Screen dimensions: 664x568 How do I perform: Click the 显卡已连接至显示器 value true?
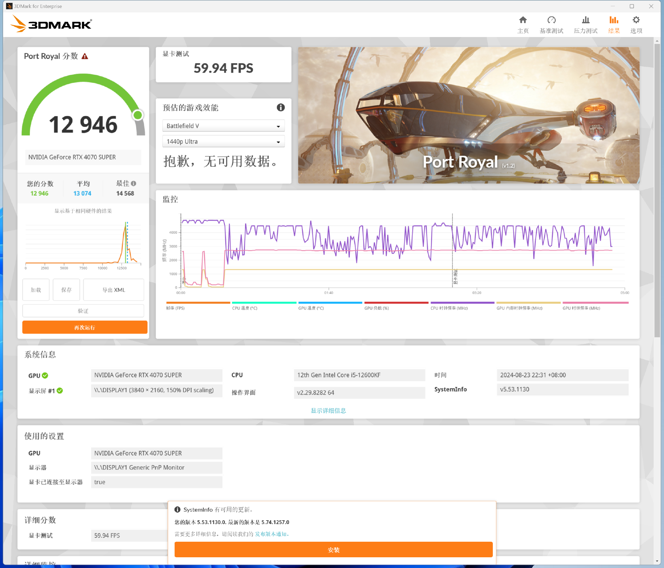point(157,482)
